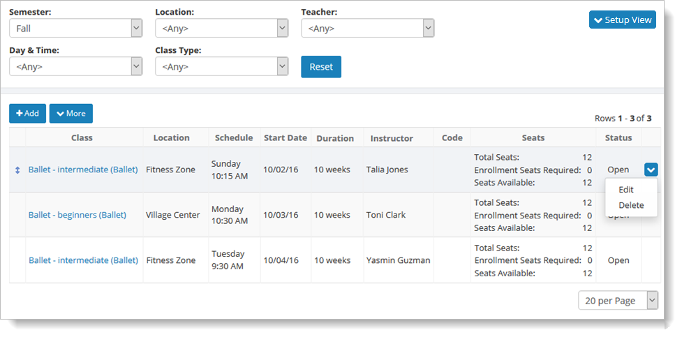Expand the Setup View button
The width and height of the screenshot is (682, 337).
622,20
